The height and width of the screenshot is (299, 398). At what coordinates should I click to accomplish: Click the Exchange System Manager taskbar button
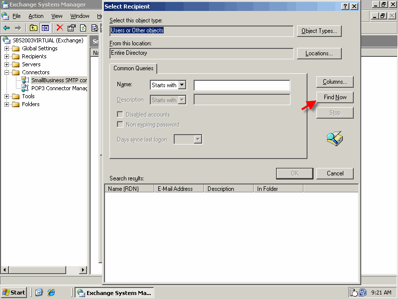114,293
